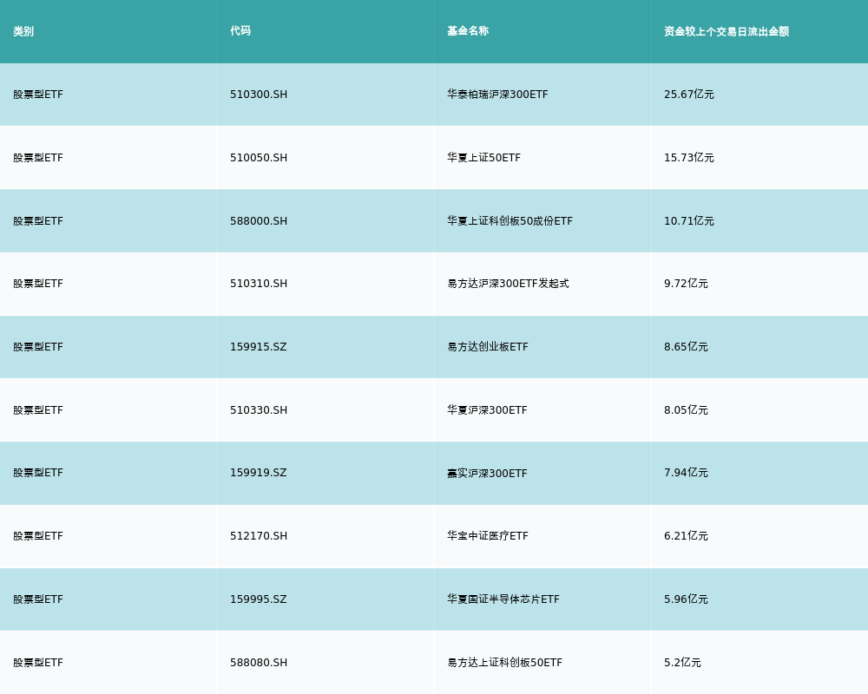Click outflow value 9.72亿元
The height and width of the screenshot is (694, 868).
coord(686,284)
